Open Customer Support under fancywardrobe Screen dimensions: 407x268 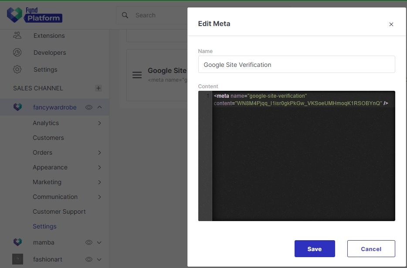[59, 212]
